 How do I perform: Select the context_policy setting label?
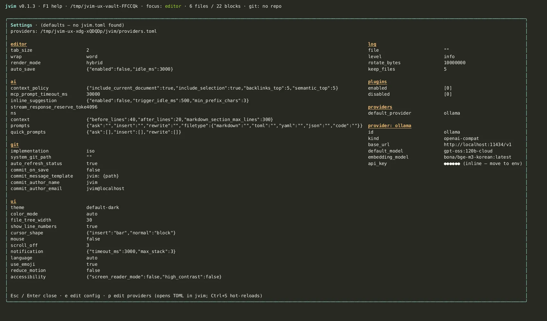[30, 88]
